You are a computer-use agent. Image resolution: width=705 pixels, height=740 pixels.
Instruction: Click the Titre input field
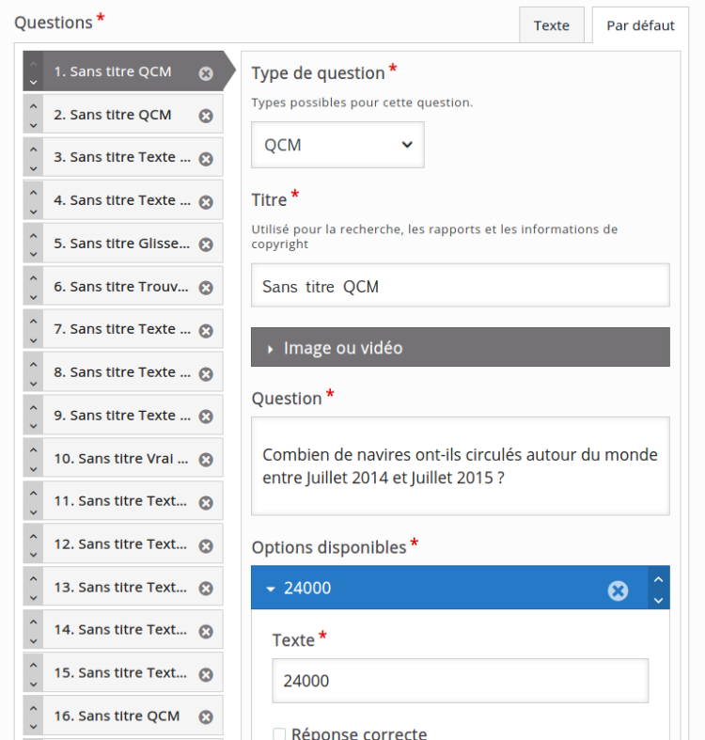pos(460,286)
